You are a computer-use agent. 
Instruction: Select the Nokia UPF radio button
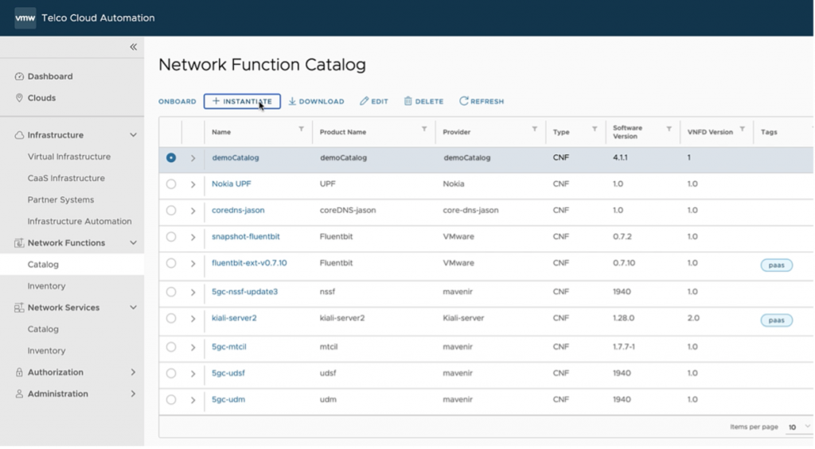tap(171, 184)
